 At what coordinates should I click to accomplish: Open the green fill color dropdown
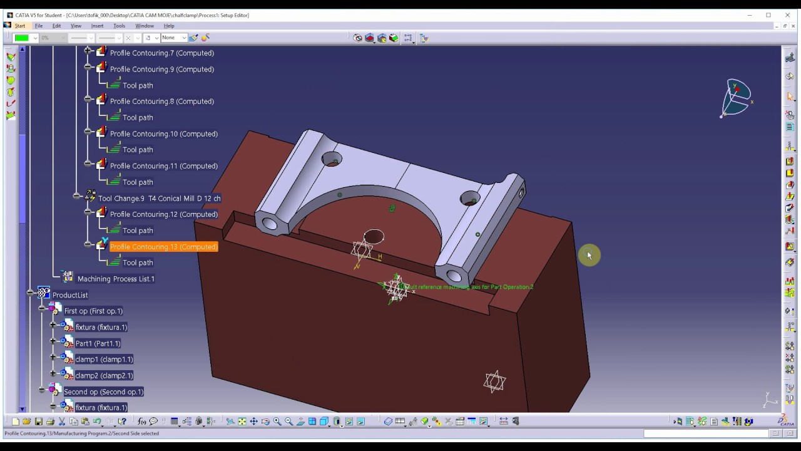point(35,38)
